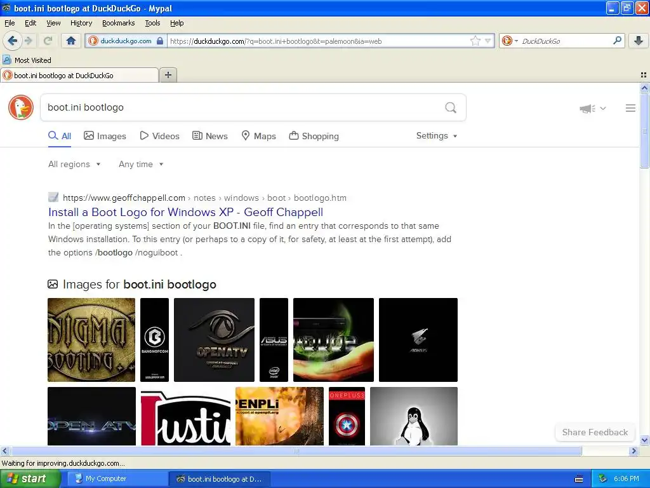Click the horizontal scrollbar right arrow
Image resolution: width=650 pixels, height=488 pixels.
[633, 451]
